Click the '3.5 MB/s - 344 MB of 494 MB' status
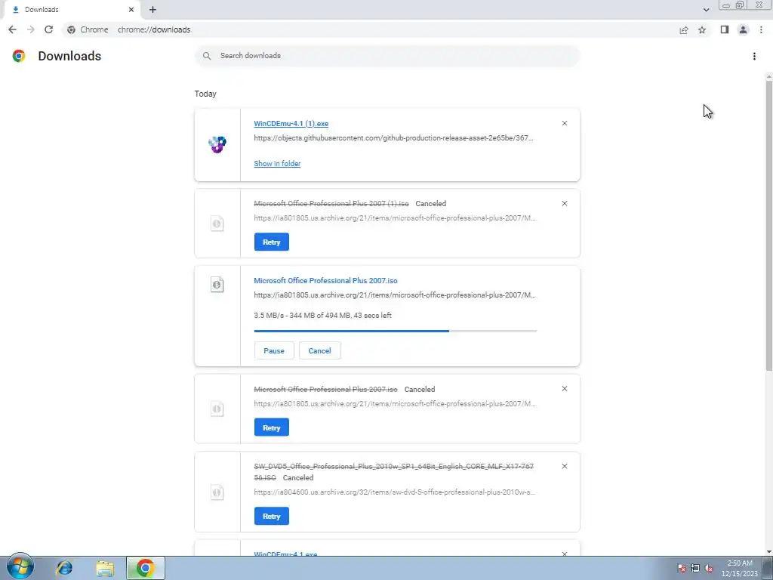 point(322,315)
